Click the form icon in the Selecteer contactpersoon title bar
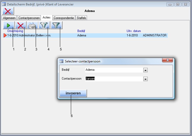 click(x=61, y=61)
